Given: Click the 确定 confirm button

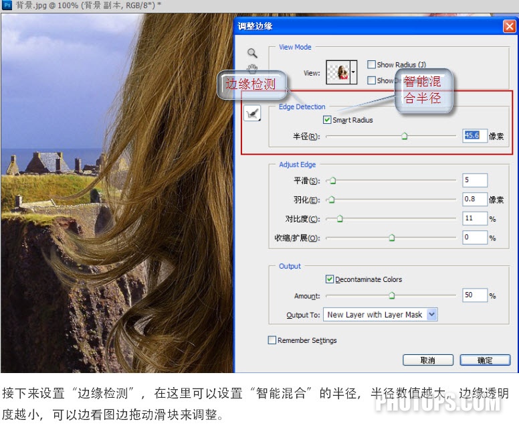Looking at the screenshot, I should tap(485, 360).
